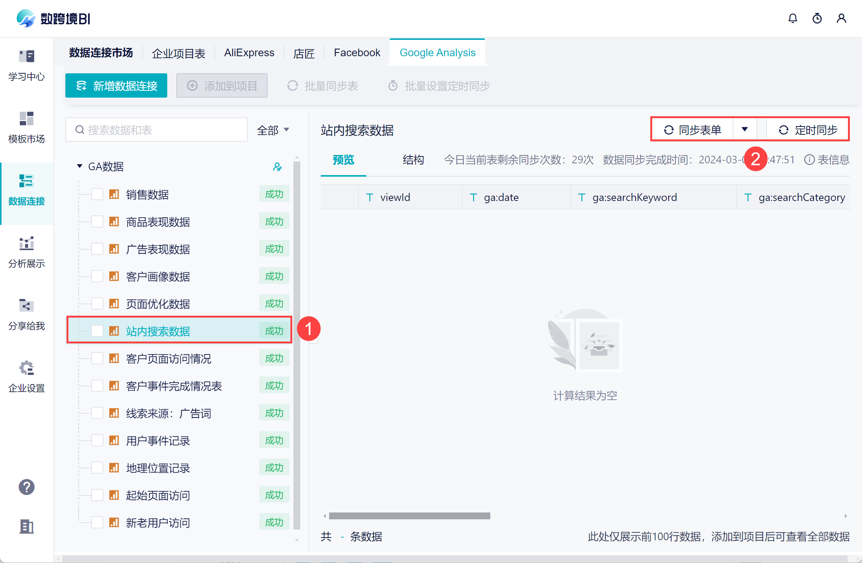Viewport: 862px width, 563px height.
Task: Click the timer clock icon in header
Action: 817,18
